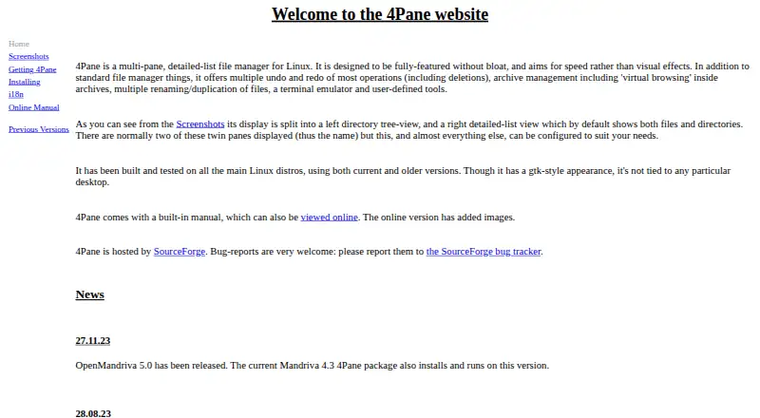View the Previous Versions page
The width and height of the screenshot is (760, 418).
(x=38, y=129)
